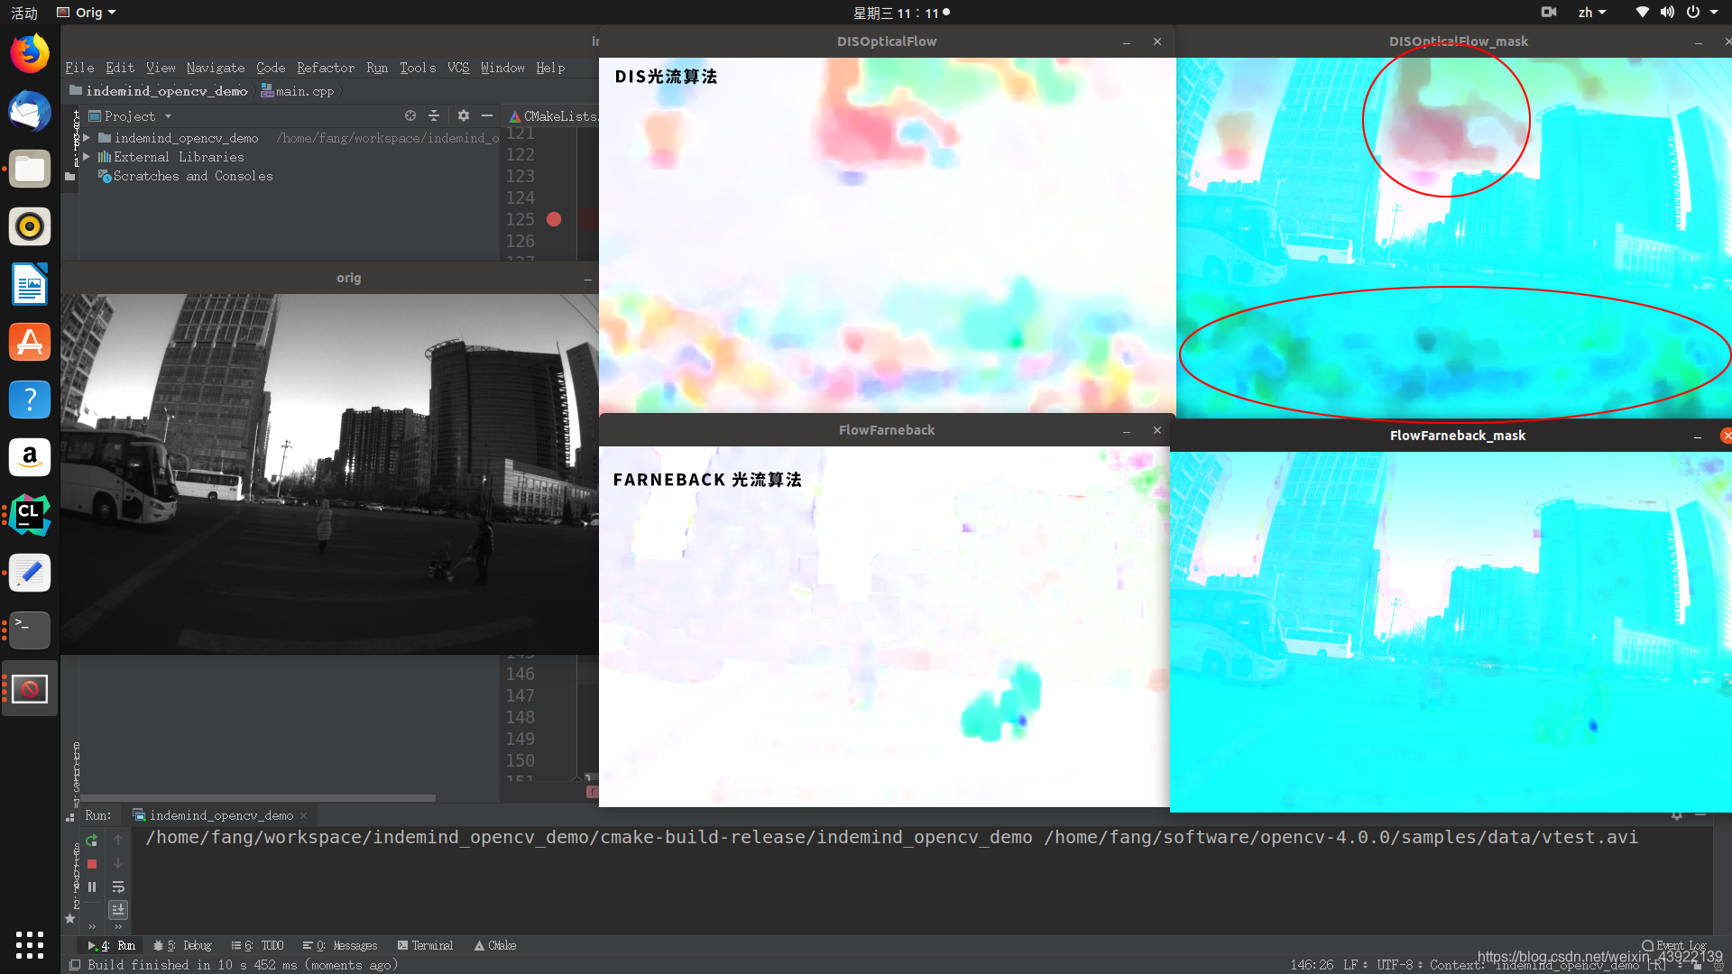This screenshot has width=1732, height=974.
Task: Open LibreOffice Writer from the dock
Action: [x=30, y=284]
